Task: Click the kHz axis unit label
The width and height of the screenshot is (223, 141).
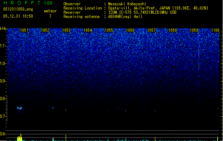Action: (3, 29)
